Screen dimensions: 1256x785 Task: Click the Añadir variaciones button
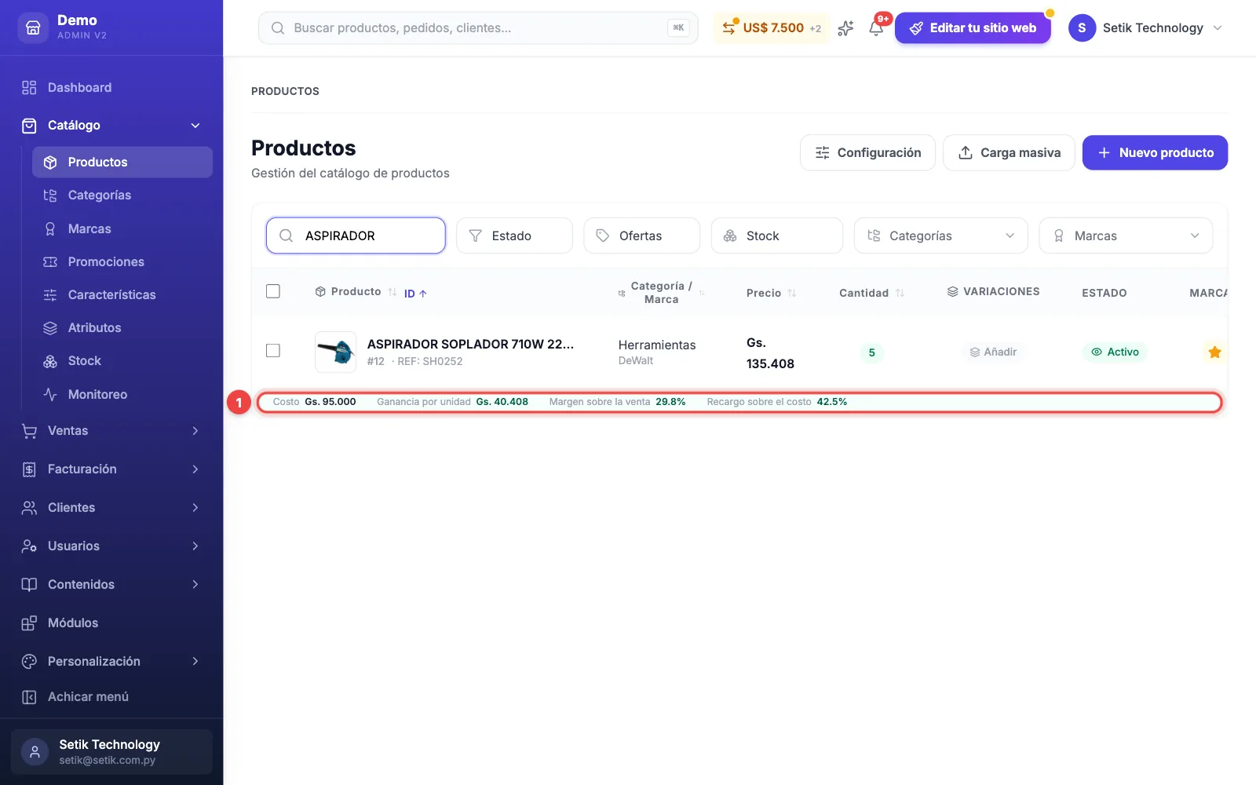point(993,352)
